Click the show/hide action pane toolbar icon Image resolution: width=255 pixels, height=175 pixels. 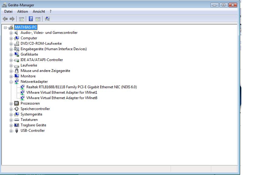[x=38, y=19]
